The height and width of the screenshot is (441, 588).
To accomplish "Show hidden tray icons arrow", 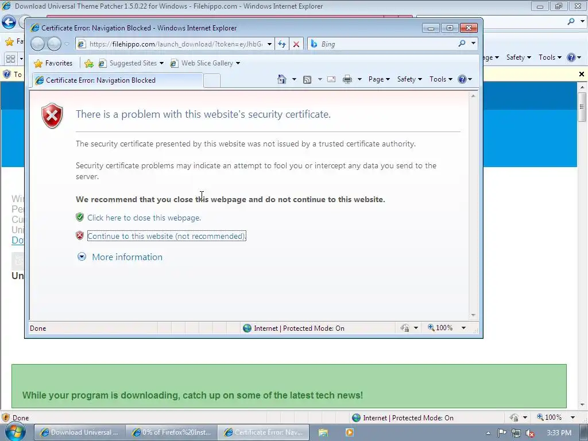I will click(488, 433).
